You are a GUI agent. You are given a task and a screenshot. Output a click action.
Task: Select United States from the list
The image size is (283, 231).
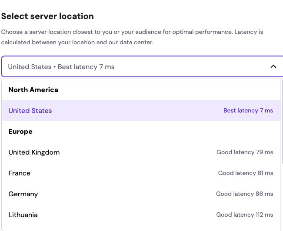pyautogui.click(x=30, y=111)
